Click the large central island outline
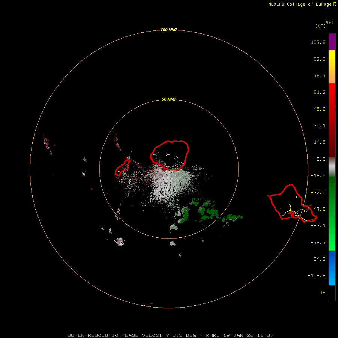338x338 pixels. [x=170, y=155]
